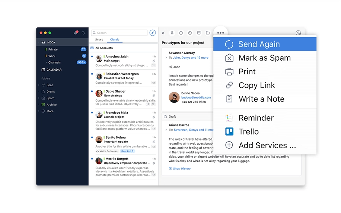Toggle unread dot on Amachea Jajah email
This screenshot has width=341, height=213.
coord(92,57)
